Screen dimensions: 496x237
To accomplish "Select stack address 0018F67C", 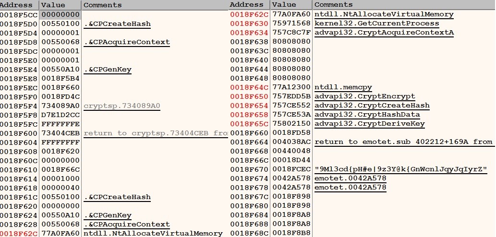I will point(249,197).
